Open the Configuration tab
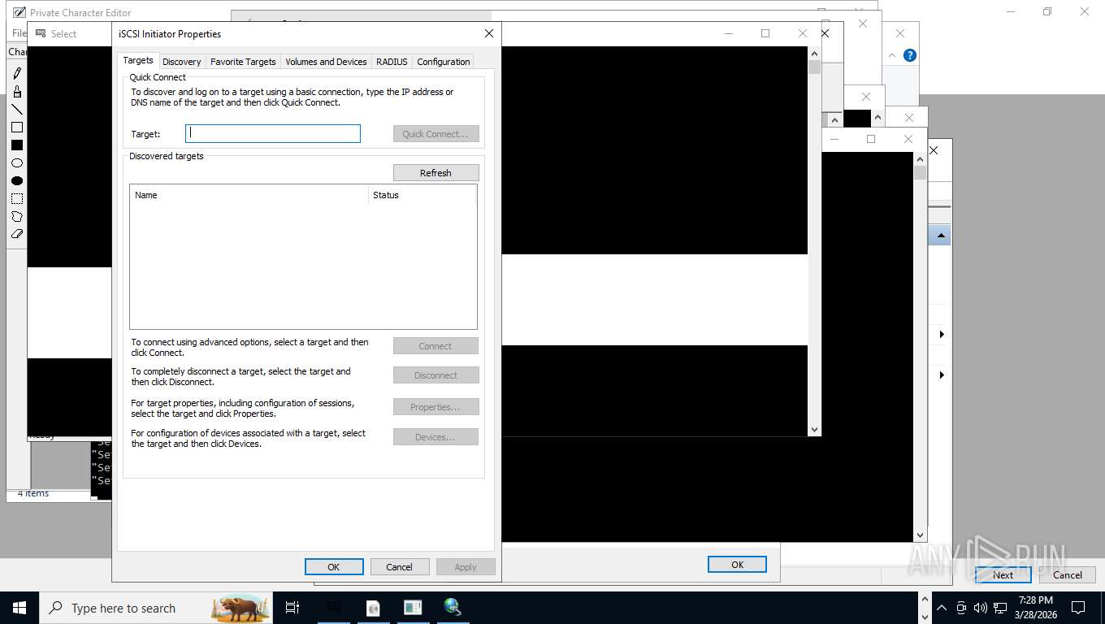Viewport: 1105px width, 624px height. tap(444, 62)
